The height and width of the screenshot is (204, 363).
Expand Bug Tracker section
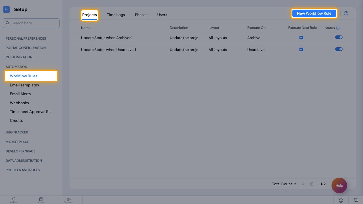[x=17, y=132]
